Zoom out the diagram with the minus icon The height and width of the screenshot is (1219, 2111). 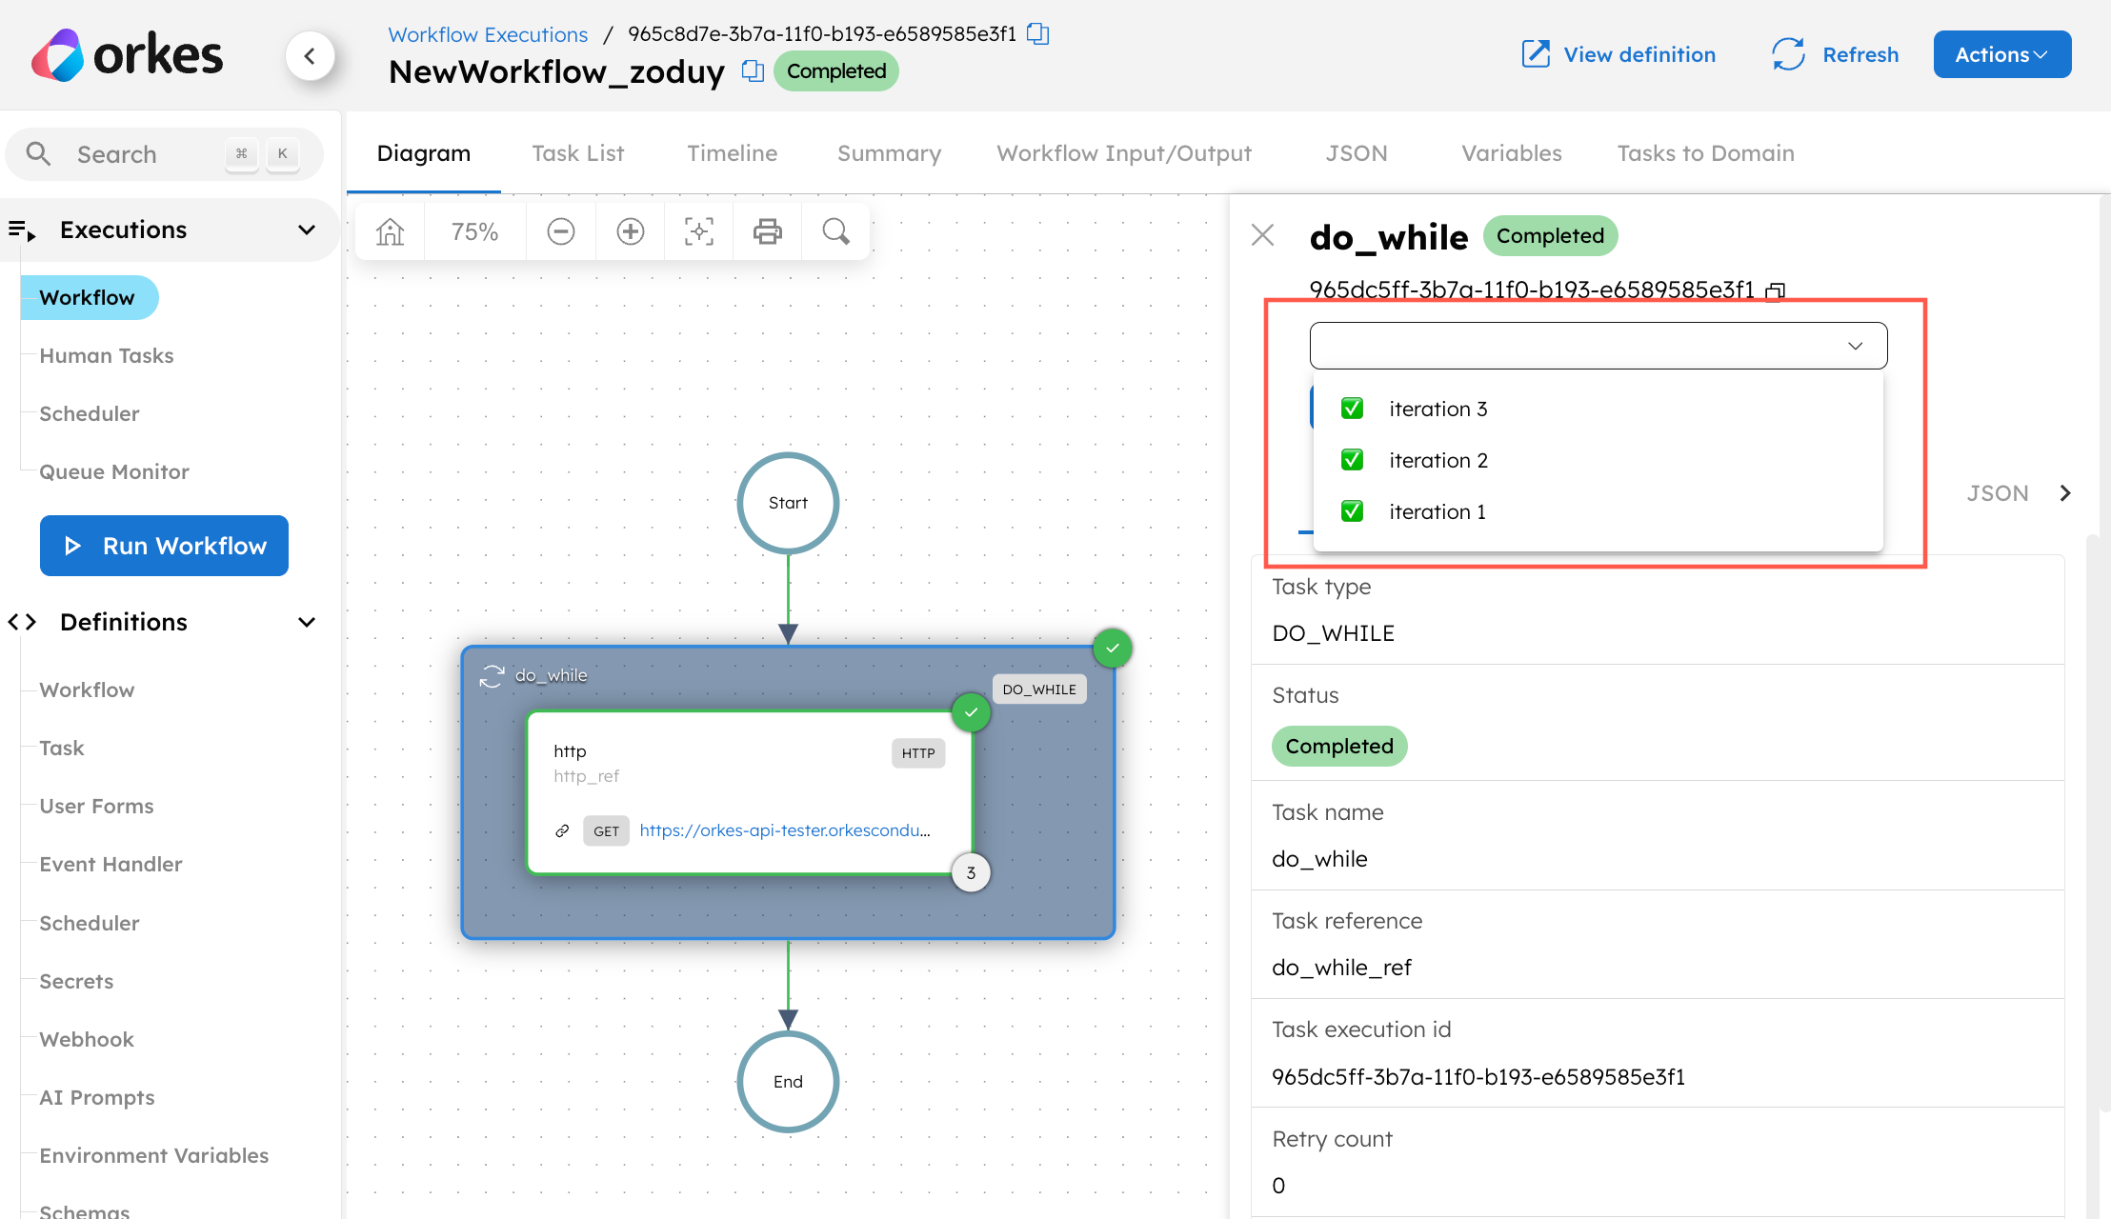[560, 230]
